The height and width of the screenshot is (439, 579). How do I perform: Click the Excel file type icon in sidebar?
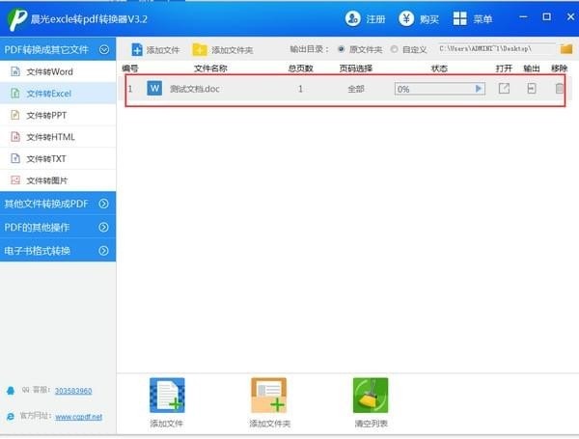pyautogui.click(x=15, y=94)
